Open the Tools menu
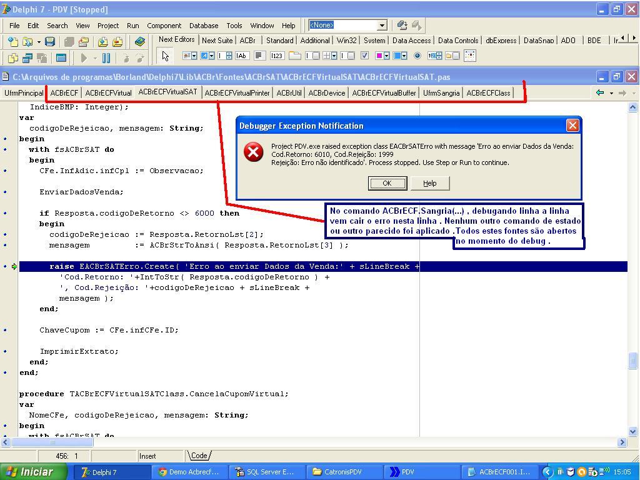Image resolution: width=640 pixels, height=480 pixels. coord(234,25)
